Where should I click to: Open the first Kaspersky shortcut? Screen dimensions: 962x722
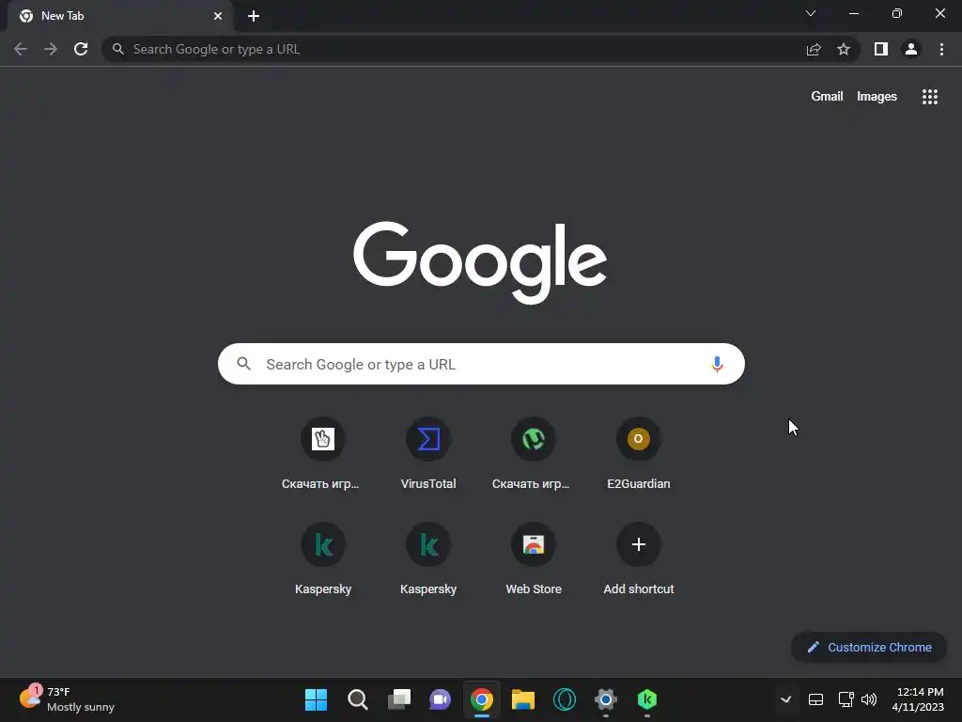(323, 559)
